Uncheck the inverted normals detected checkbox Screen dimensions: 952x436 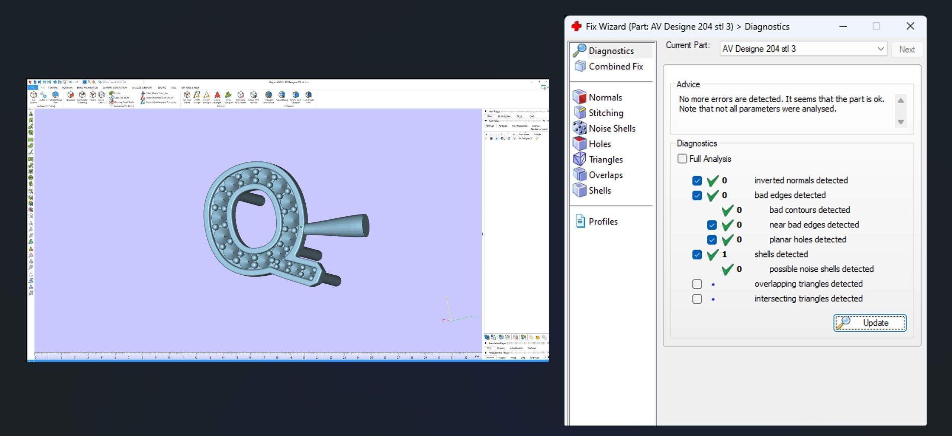pos(697,181)
